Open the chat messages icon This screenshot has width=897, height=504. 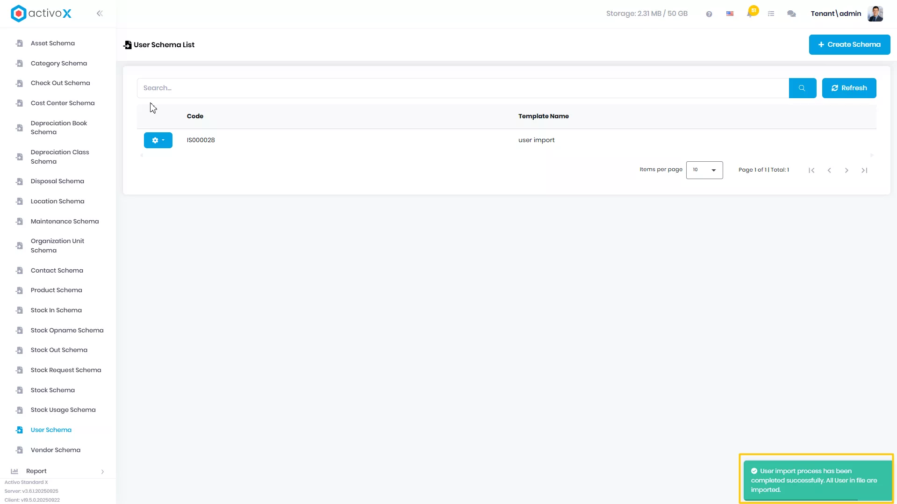(x=791, y=14)
